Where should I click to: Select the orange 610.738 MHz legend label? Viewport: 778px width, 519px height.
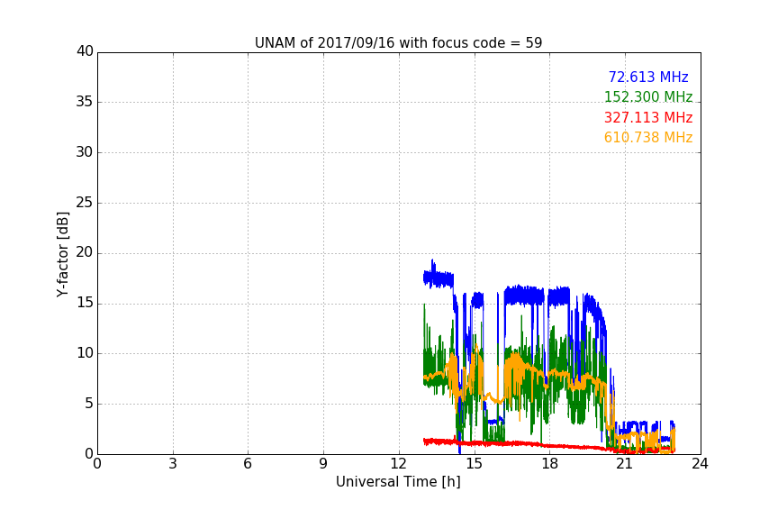click(648, 137)
